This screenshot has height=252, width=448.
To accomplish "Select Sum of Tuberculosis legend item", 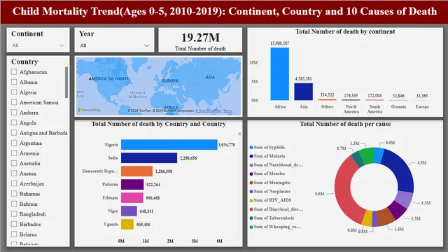I will click(x=272, y=218).
